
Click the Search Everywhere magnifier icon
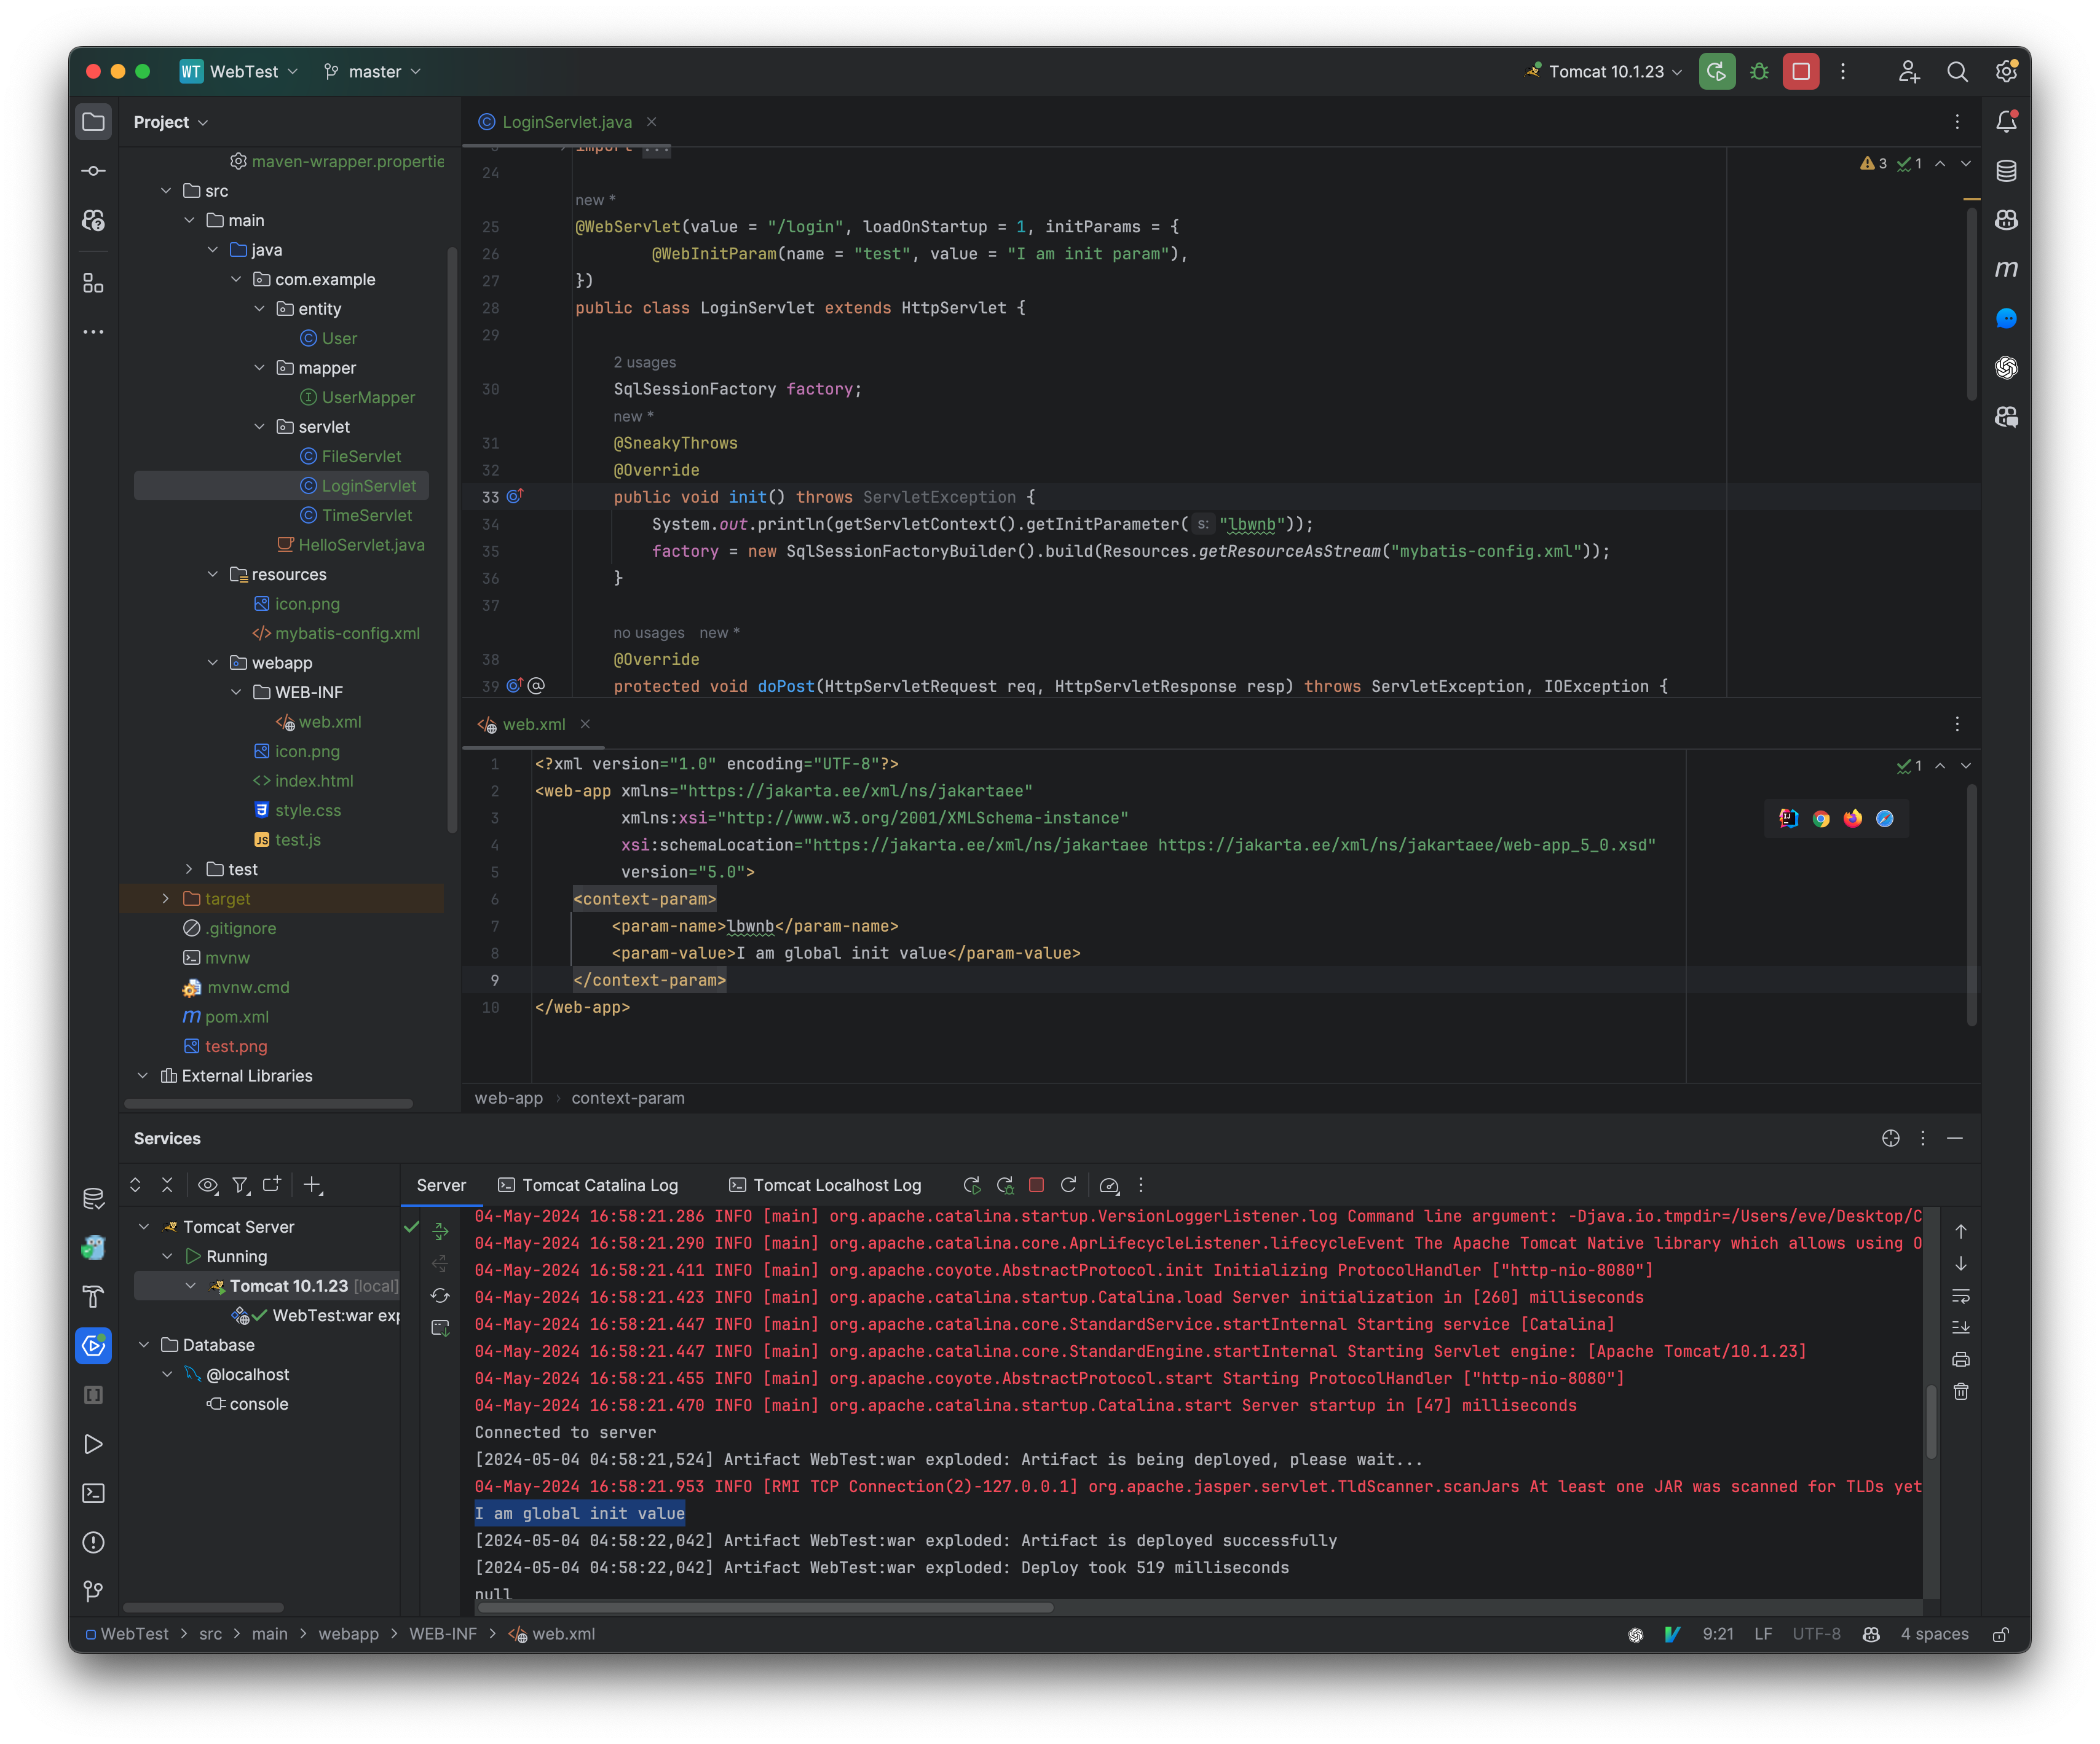point(1957,71)
